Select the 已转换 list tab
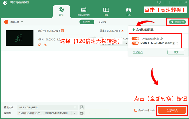Viewport: 189px width, 119px height. coord(103,22)
